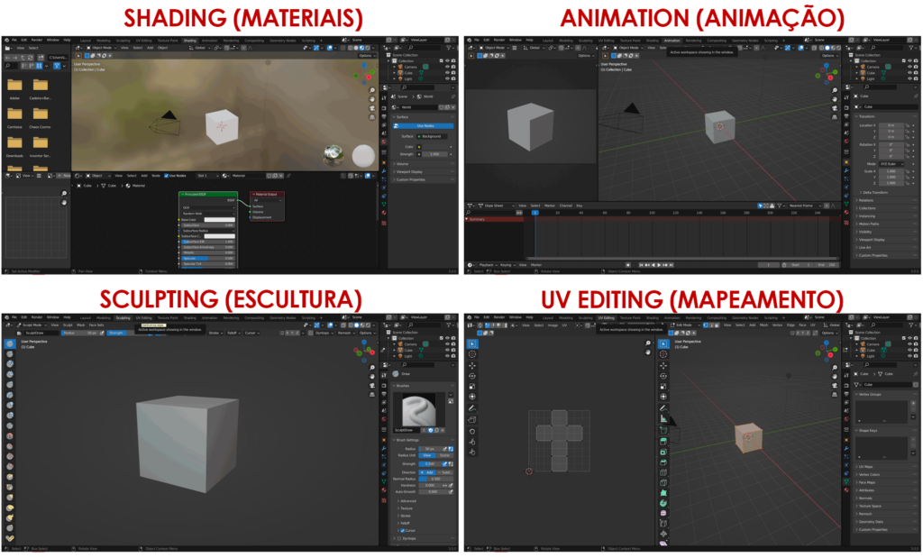Toggle Use Nodes checkbox in Shading node editor

(167, 176)
